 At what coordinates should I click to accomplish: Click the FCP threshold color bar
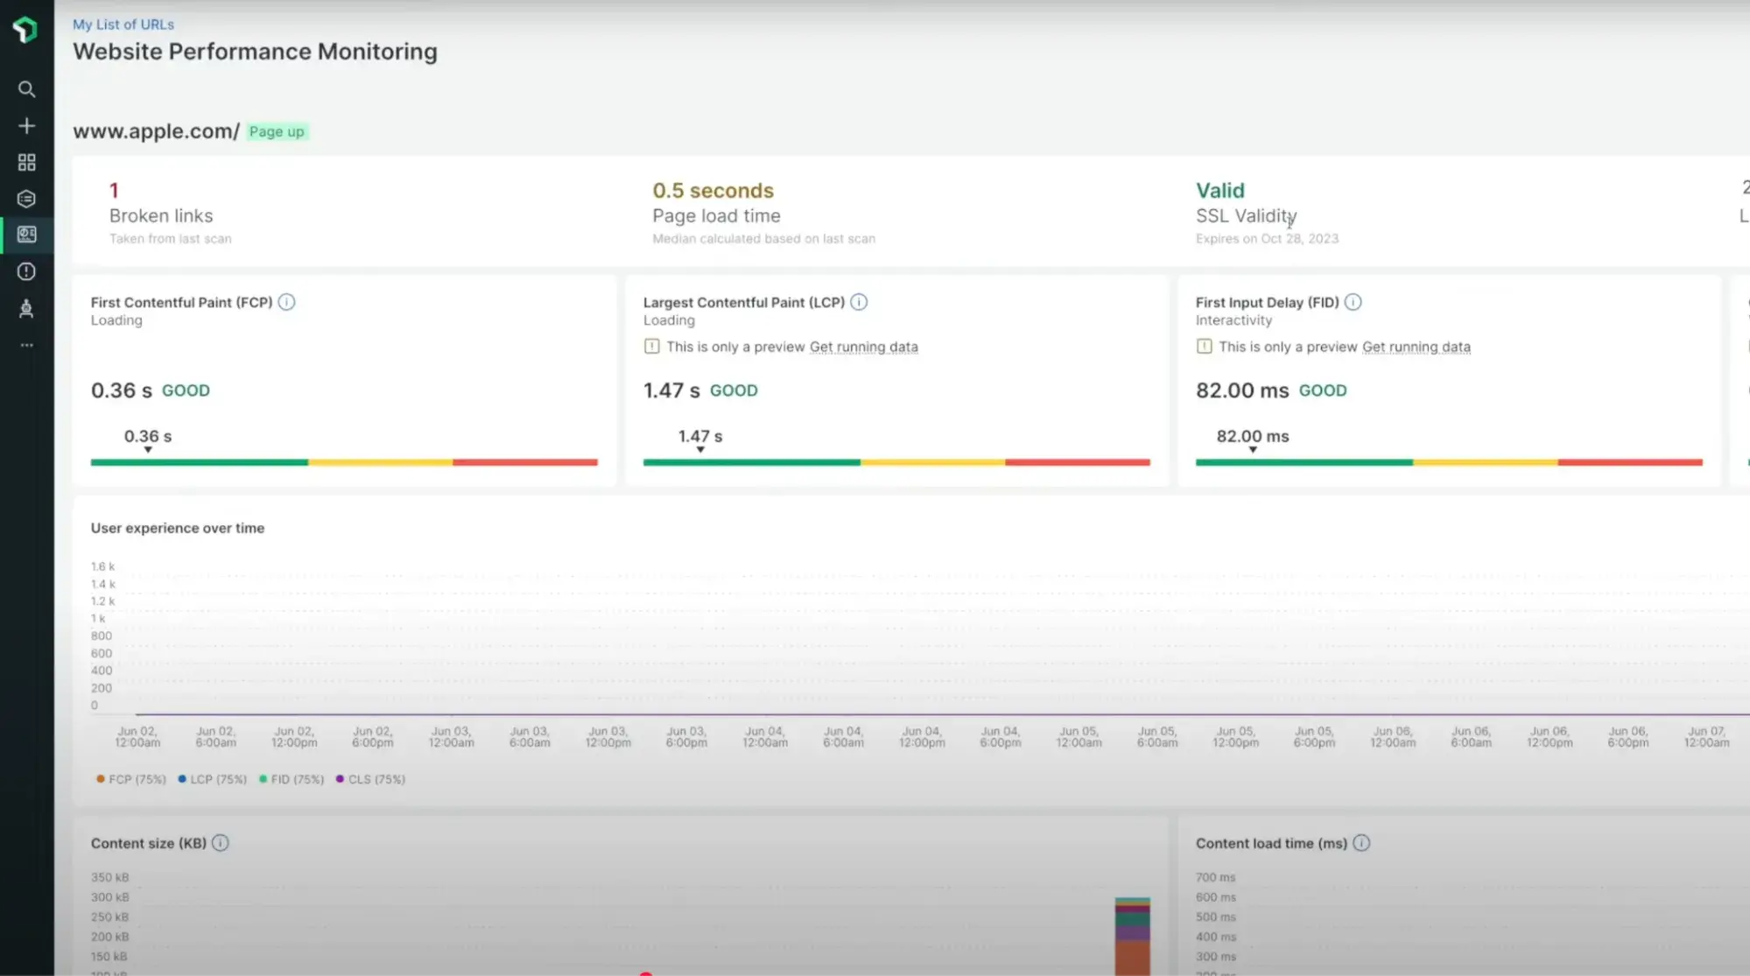pos(344,462)
